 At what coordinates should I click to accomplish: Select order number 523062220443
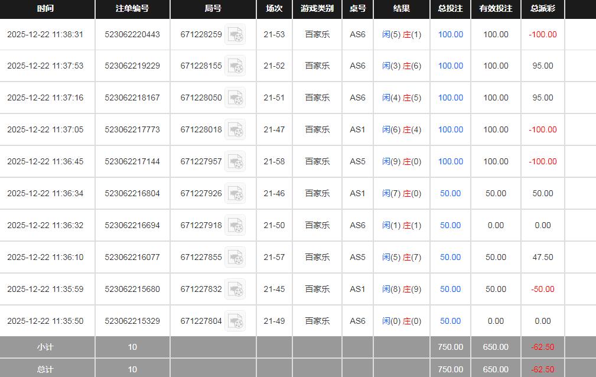pyautogui.click(x=132, y=35)
